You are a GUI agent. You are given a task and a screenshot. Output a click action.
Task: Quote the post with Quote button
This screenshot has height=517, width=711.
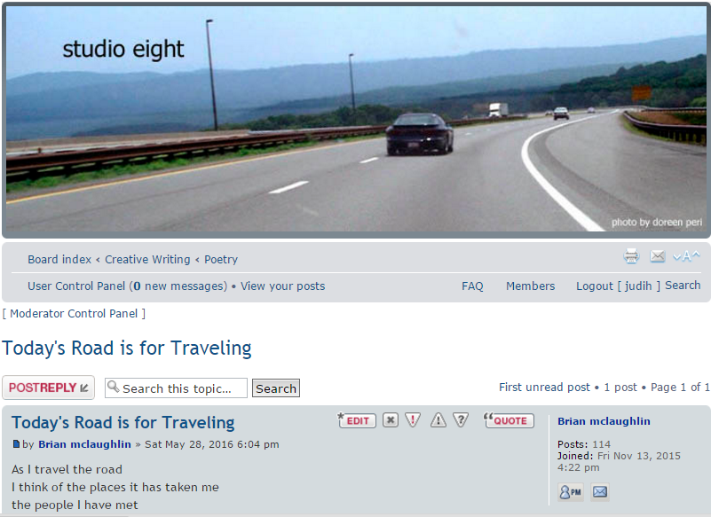pyautogui.click(x=509, y=420)
